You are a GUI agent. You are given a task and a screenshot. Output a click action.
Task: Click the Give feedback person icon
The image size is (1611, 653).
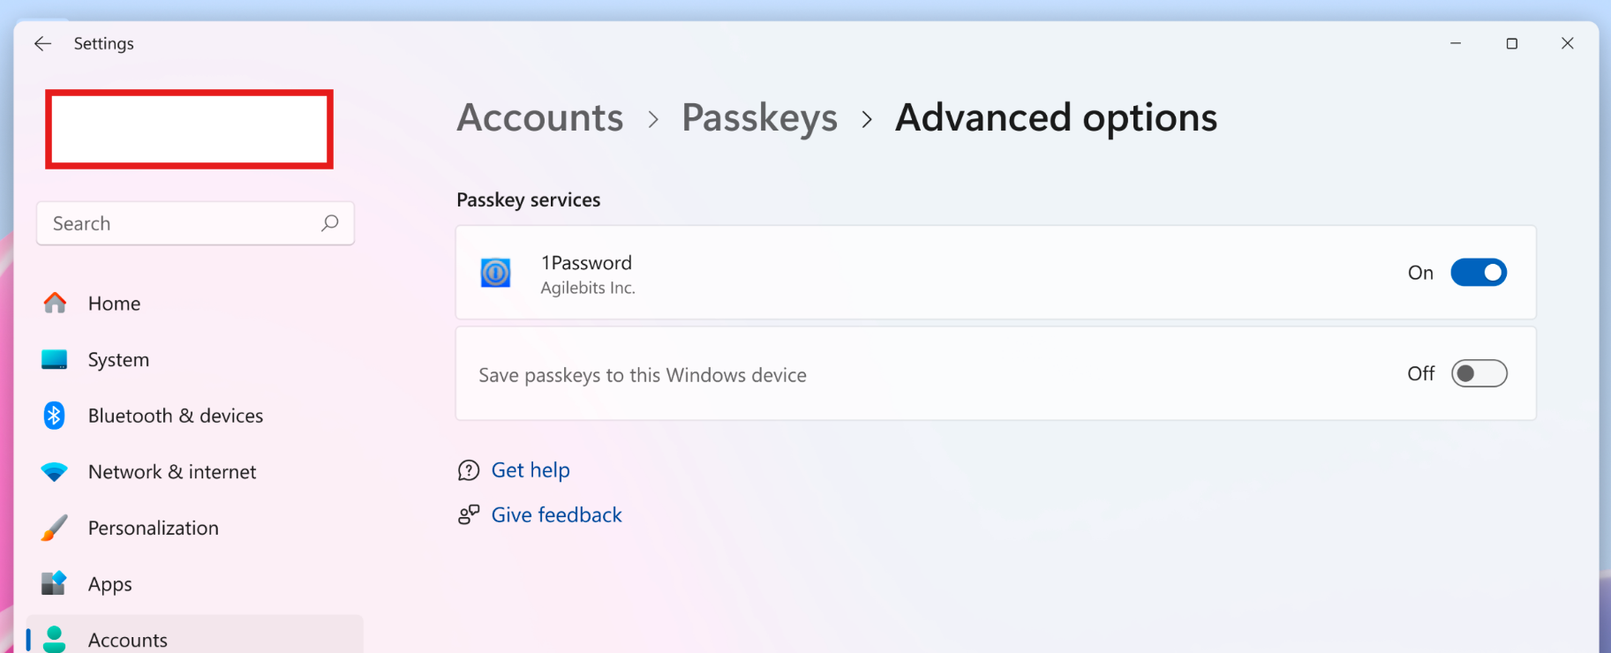click(x=469, y=514)
